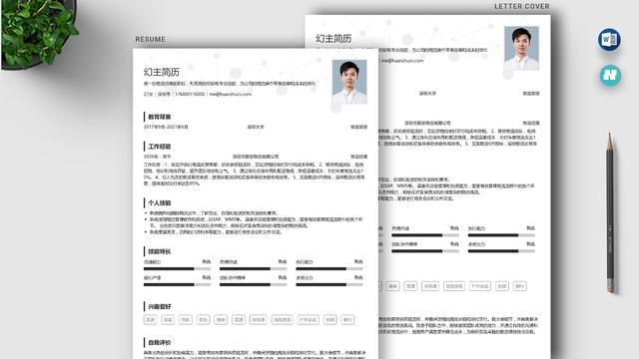
Task: Select the 工作经验 section heading
Action: [160, 147]
